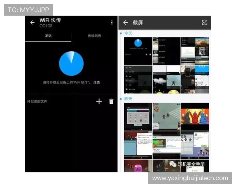Open the green pixel game thumbnail under 昨天
The image size is (236, 188).
tap(166, 117)
